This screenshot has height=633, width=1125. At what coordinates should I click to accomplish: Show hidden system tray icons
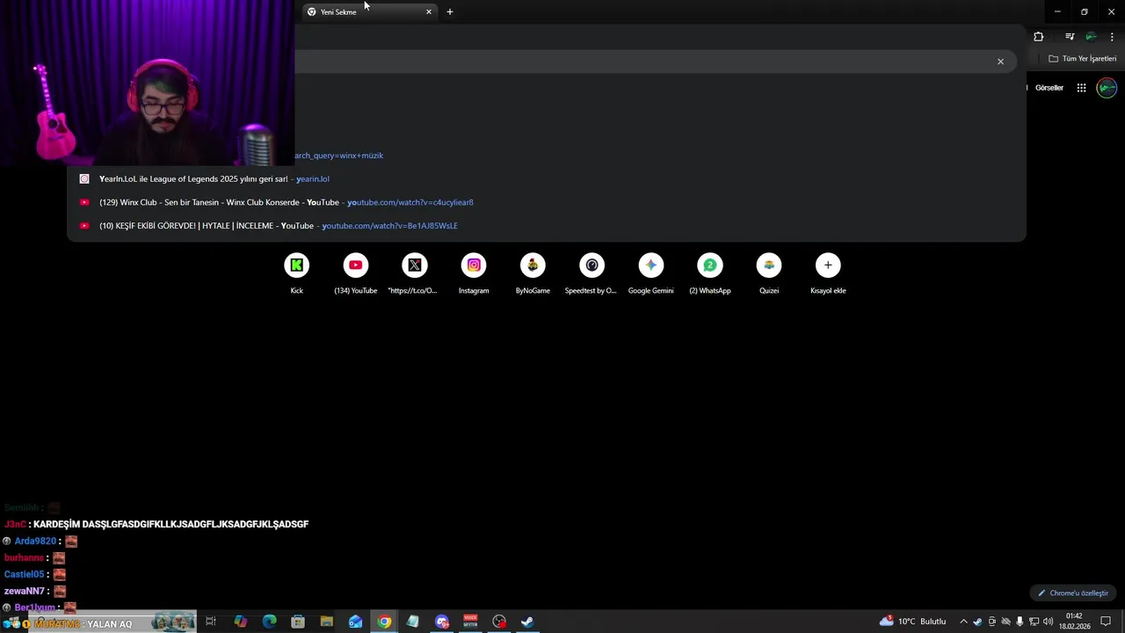tap(963, 622)
